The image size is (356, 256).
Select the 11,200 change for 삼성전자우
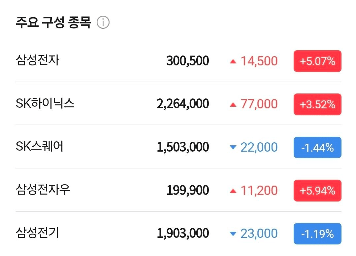pos(259,191)
